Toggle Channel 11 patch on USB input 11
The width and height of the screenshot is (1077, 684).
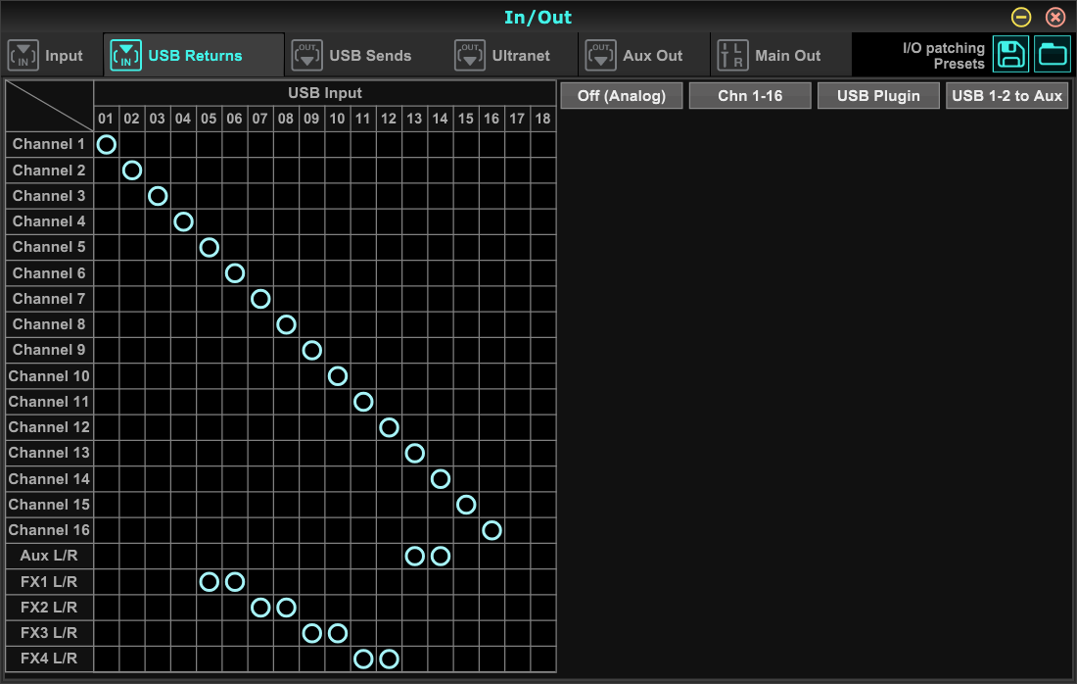tap(363, 402)
